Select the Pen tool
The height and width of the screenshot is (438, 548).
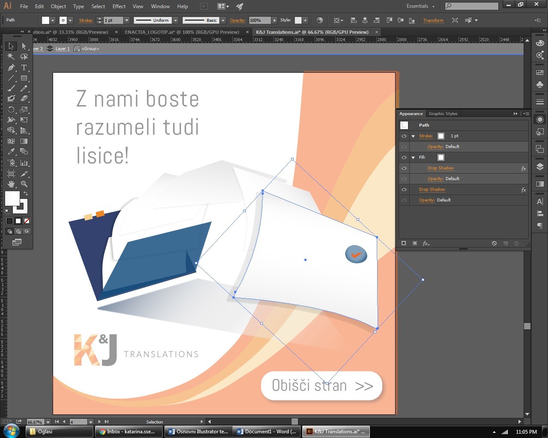pyautogui.click(x=12, y=68)
